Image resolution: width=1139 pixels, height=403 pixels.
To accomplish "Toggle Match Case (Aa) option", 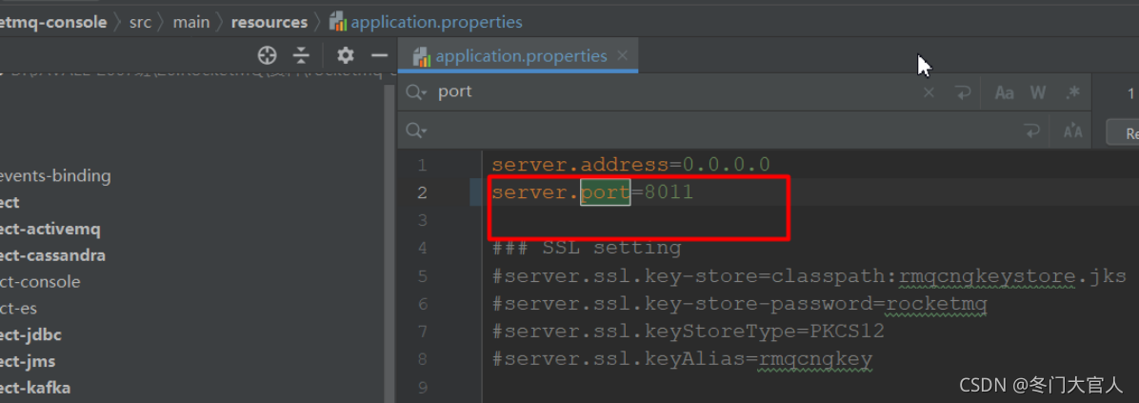I will pos(1004,93).
